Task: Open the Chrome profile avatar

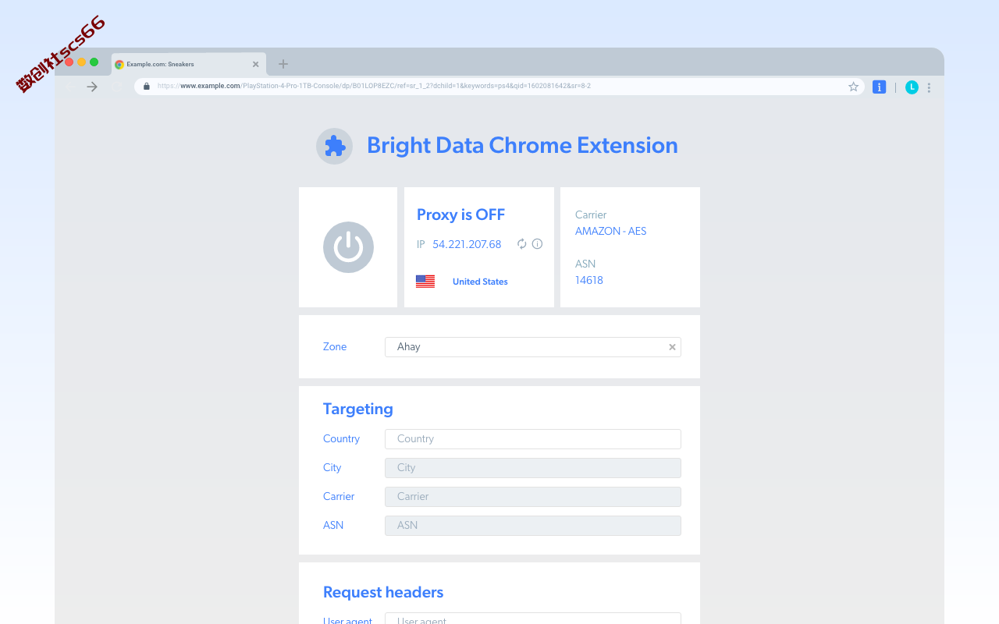Action: 912,87
